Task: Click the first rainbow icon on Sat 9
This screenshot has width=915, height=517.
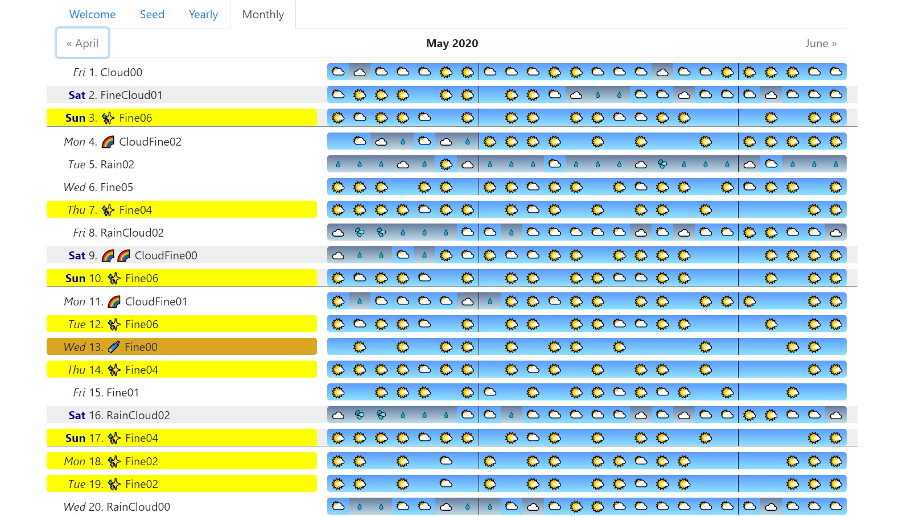Action: click(x=108, y=255)
